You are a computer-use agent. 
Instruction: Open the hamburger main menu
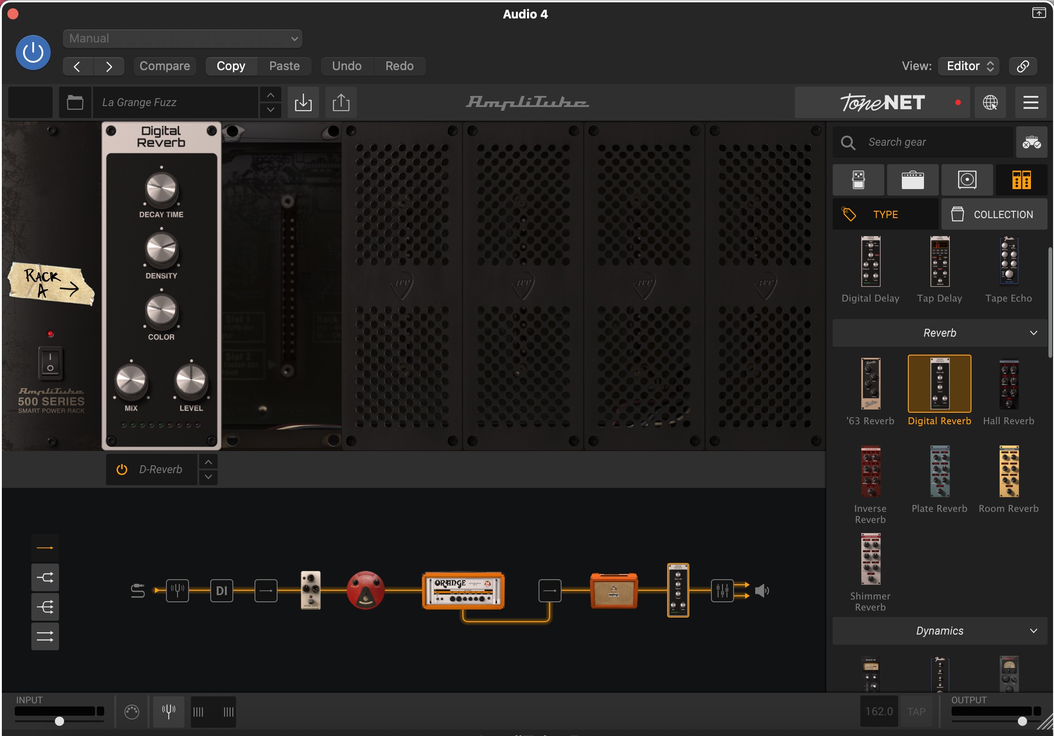click(1030, 102)
